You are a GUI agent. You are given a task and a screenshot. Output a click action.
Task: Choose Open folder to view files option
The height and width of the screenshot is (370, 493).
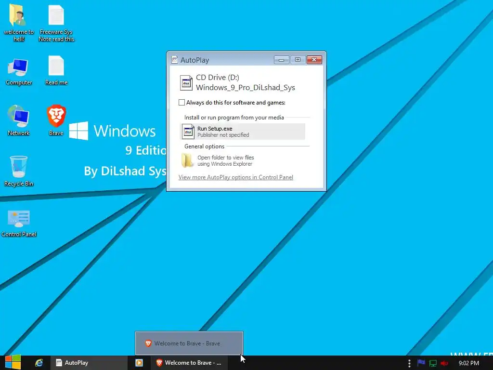[243, 160]
